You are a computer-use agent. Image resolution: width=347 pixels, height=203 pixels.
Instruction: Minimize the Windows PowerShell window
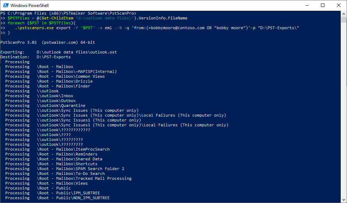click(307, 5)
